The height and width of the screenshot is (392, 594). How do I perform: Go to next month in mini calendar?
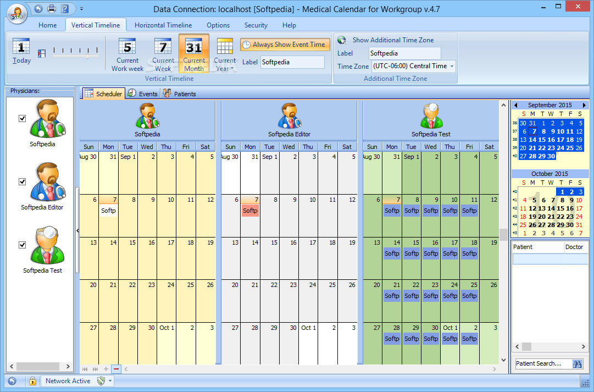tap(584, 105)
